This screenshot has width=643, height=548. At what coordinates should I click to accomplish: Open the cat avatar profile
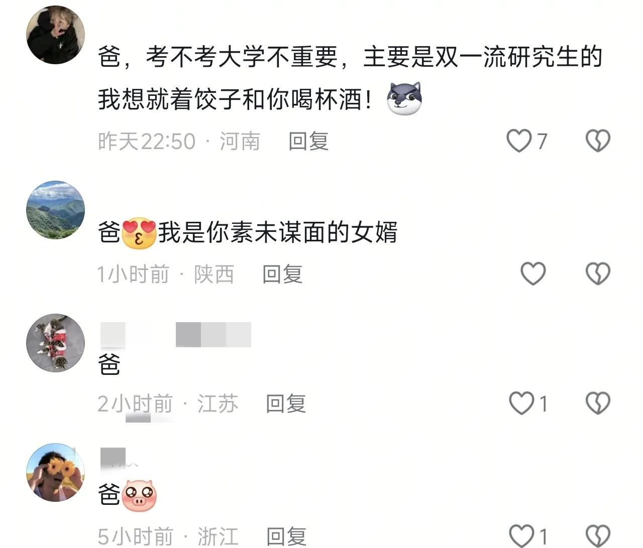[x=55, y=343]
